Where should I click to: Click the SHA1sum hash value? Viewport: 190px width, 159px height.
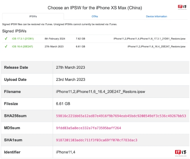pos(97,140)
